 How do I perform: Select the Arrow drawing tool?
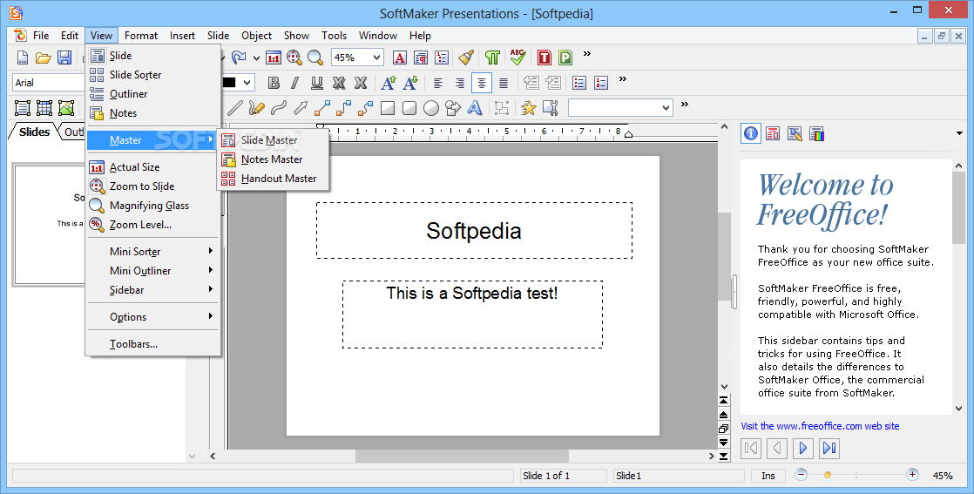pyautogui.click(x=300, y=108)
